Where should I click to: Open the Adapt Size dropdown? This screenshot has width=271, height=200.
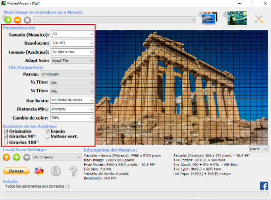tap(72, 61)
